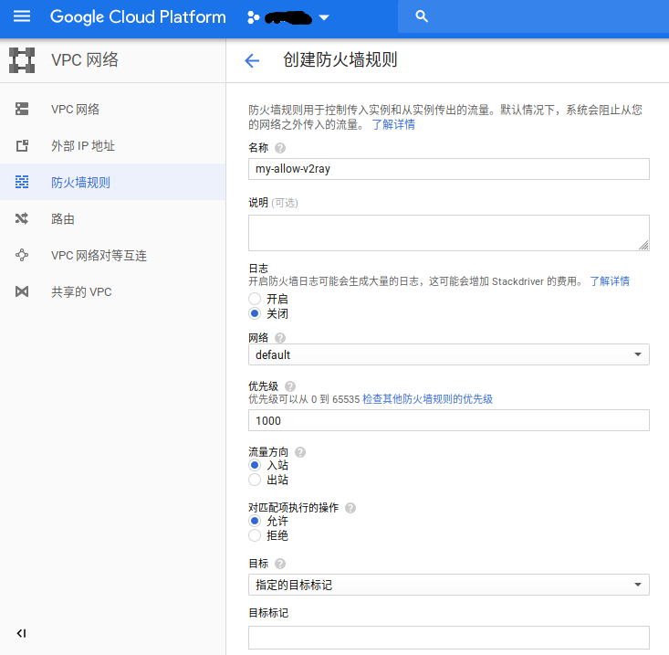Select the 开启 logging radio button
669x655 pixels.
(256, 300)
